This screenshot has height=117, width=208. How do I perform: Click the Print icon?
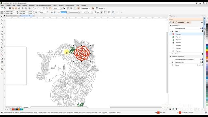(x=19, y=8)
